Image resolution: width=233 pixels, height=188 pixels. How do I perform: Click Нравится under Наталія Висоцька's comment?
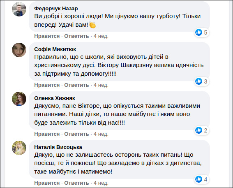(47, 183)
